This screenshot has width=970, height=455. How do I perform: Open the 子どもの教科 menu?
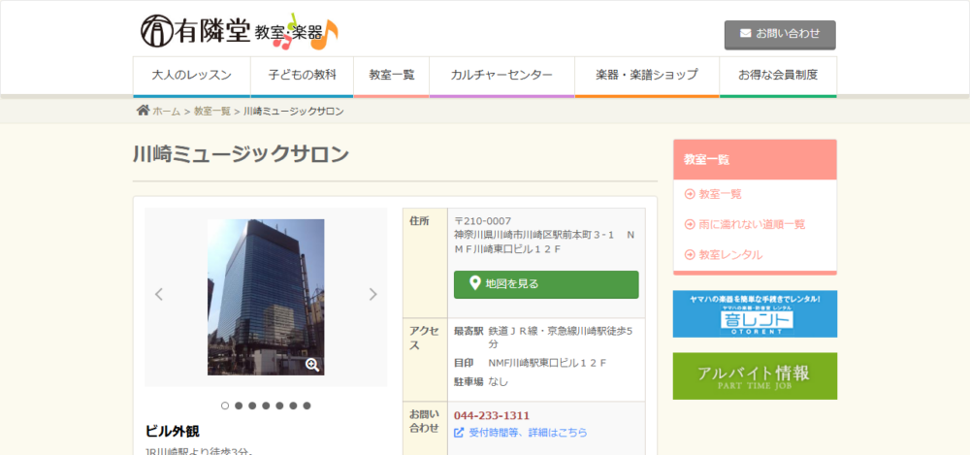coord(302,76)
